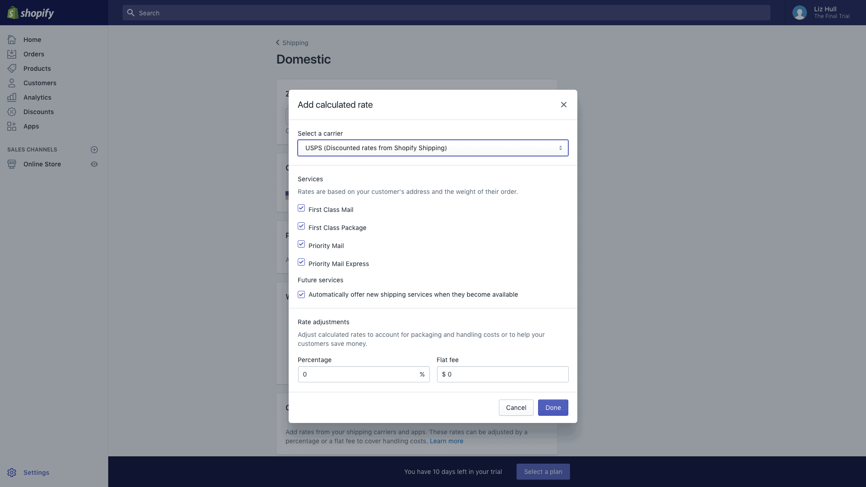Uncheck First Class Package service
This screenshot has height=487, width=866.
(x=301, y=226)
